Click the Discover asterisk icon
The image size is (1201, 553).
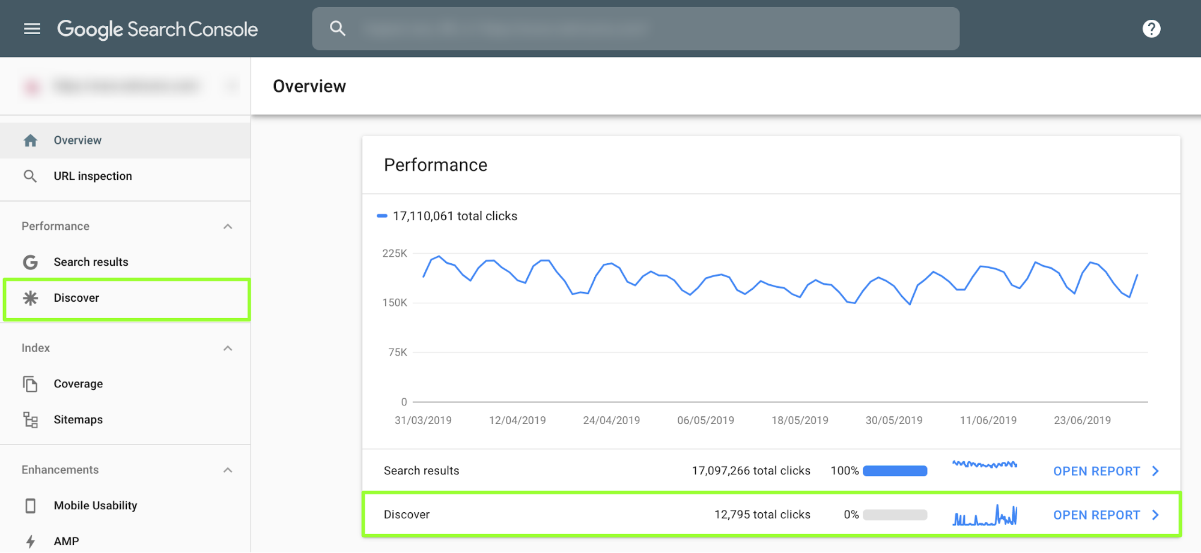coord(30,298)
